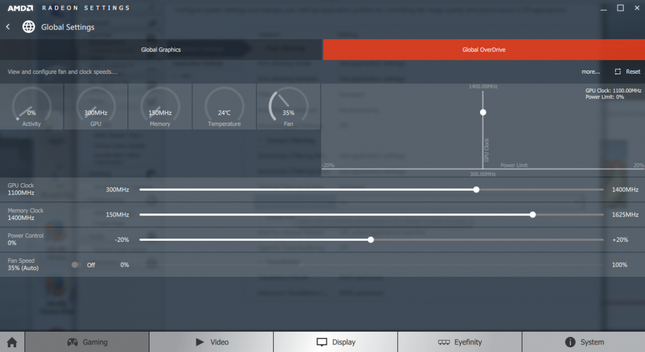Viewport: 645px width, 352px height.
Task: Click the Memory 150MHz gauge tile
Action: tap(160, 106)
